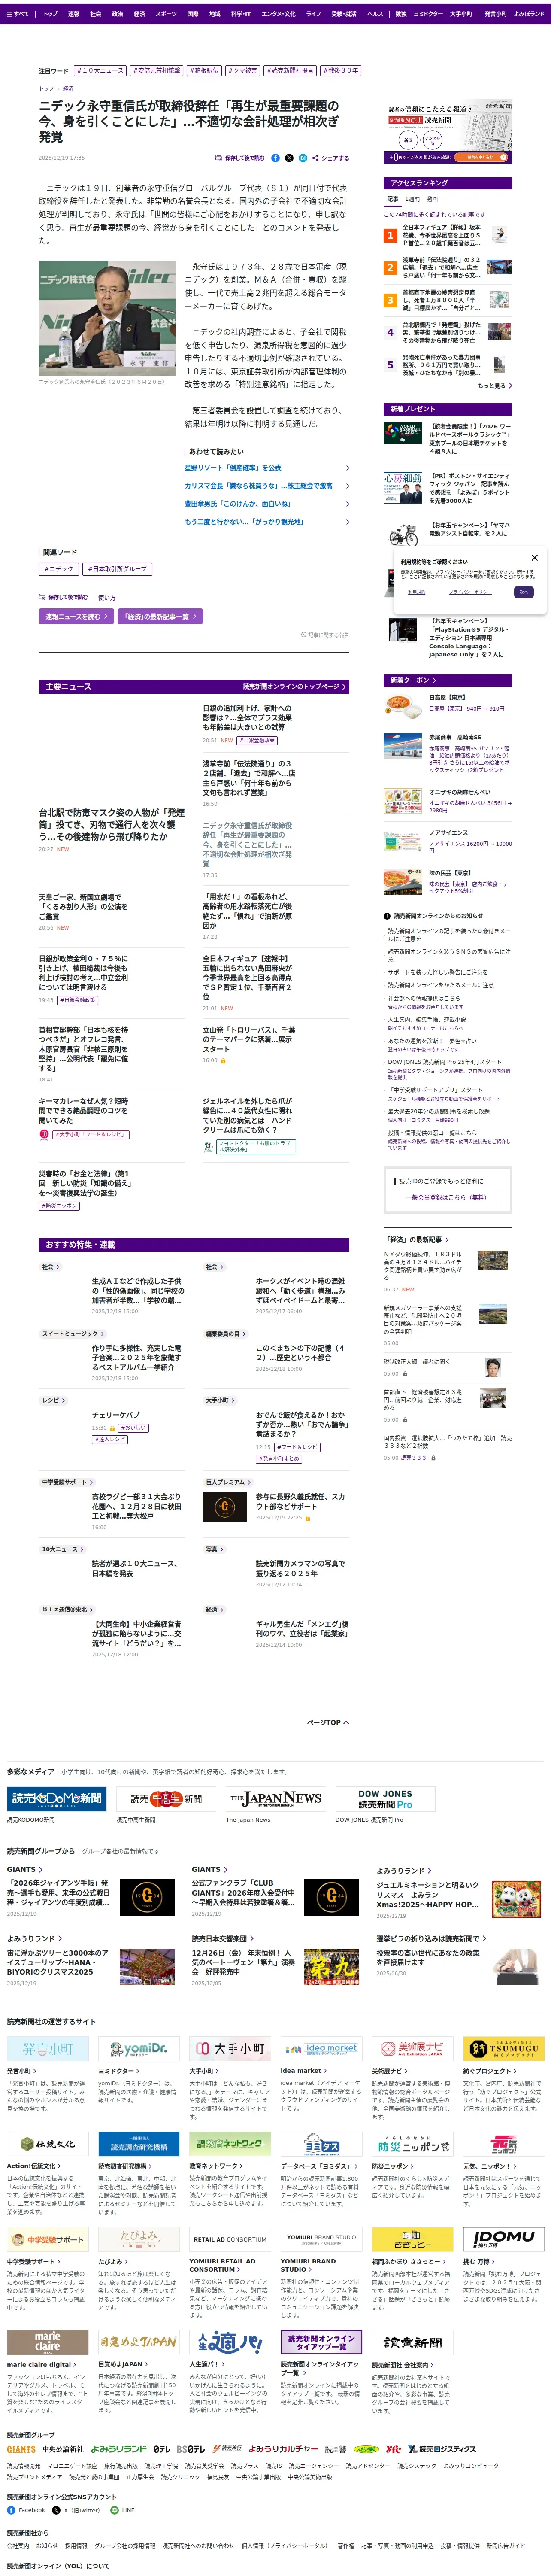551x2576 pixels.
Task: Open The Japan News logo
Action: click(x=275, y=1799)
